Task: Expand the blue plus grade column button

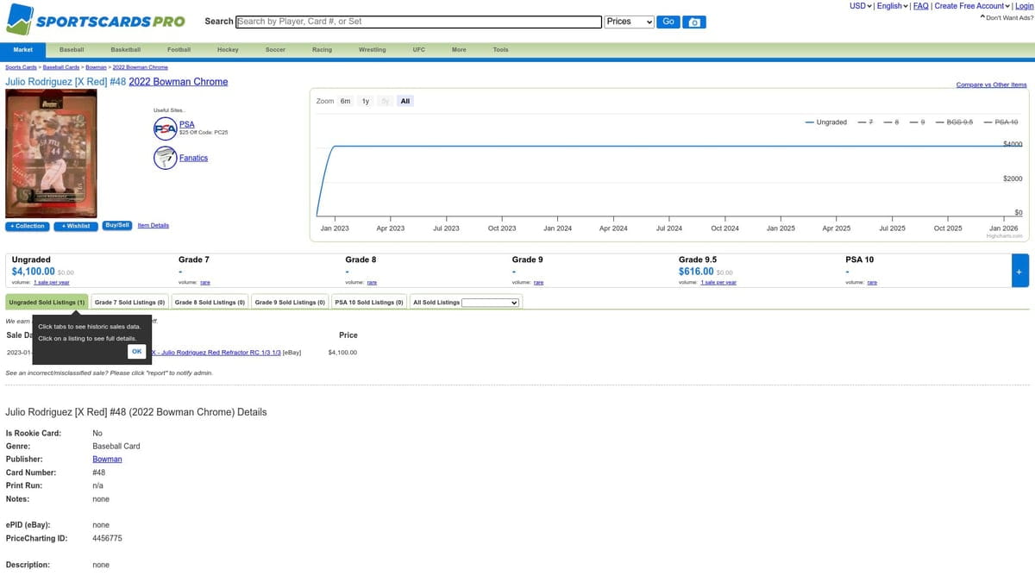Action: 1020,271
